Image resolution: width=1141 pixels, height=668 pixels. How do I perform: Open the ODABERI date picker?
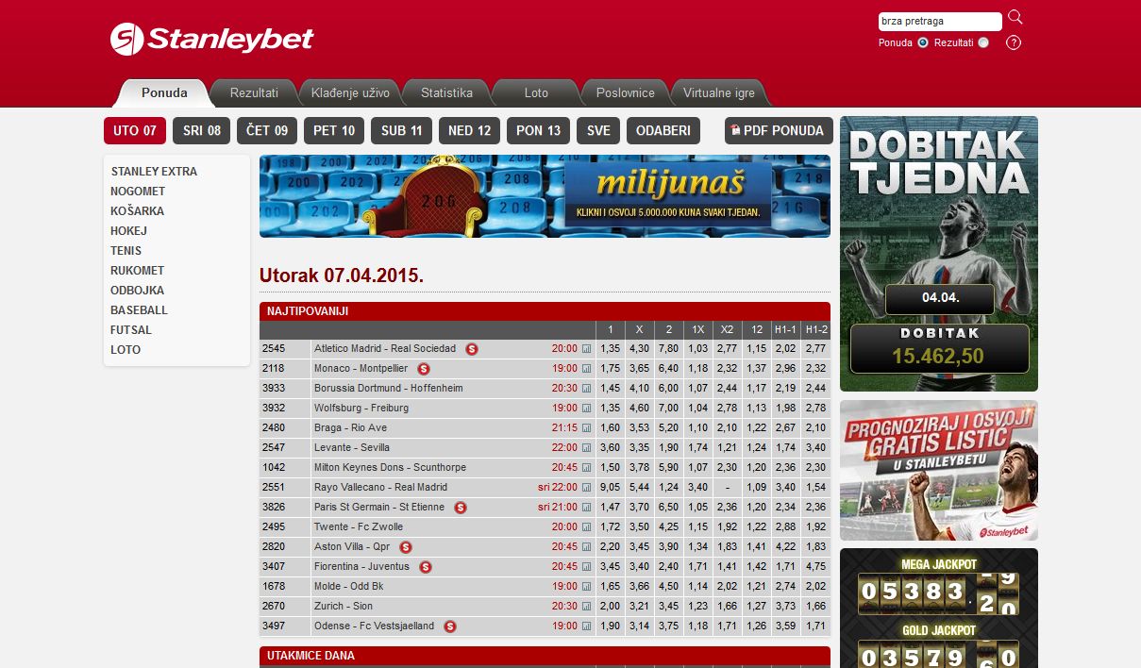(663, 130)
